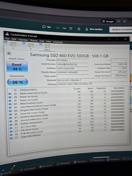This screenshot has width=132, height=176.
Task: Click the Raw Values column header
Action: pos(119,88)
